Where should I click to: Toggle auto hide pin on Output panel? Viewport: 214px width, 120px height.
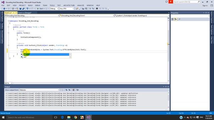click(x=166, y=87)
